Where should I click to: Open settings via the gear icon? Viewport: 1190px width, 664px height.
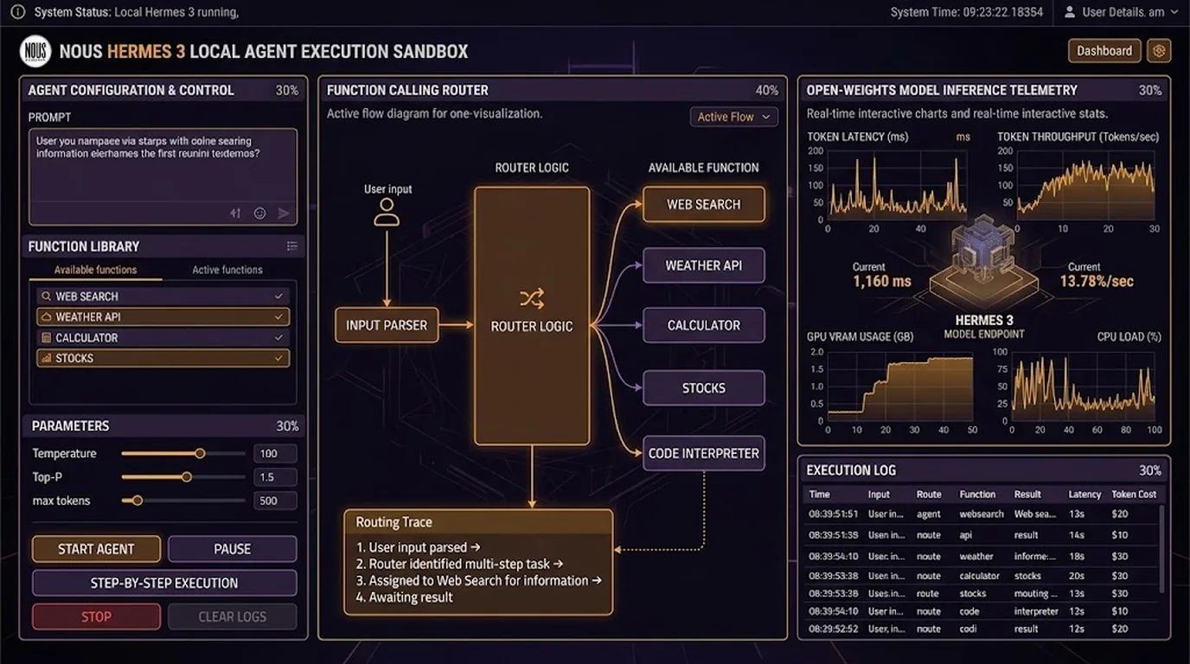[1159, 51]
